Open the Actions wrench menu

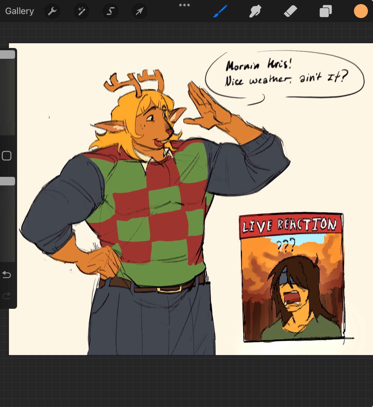[52, 11]
